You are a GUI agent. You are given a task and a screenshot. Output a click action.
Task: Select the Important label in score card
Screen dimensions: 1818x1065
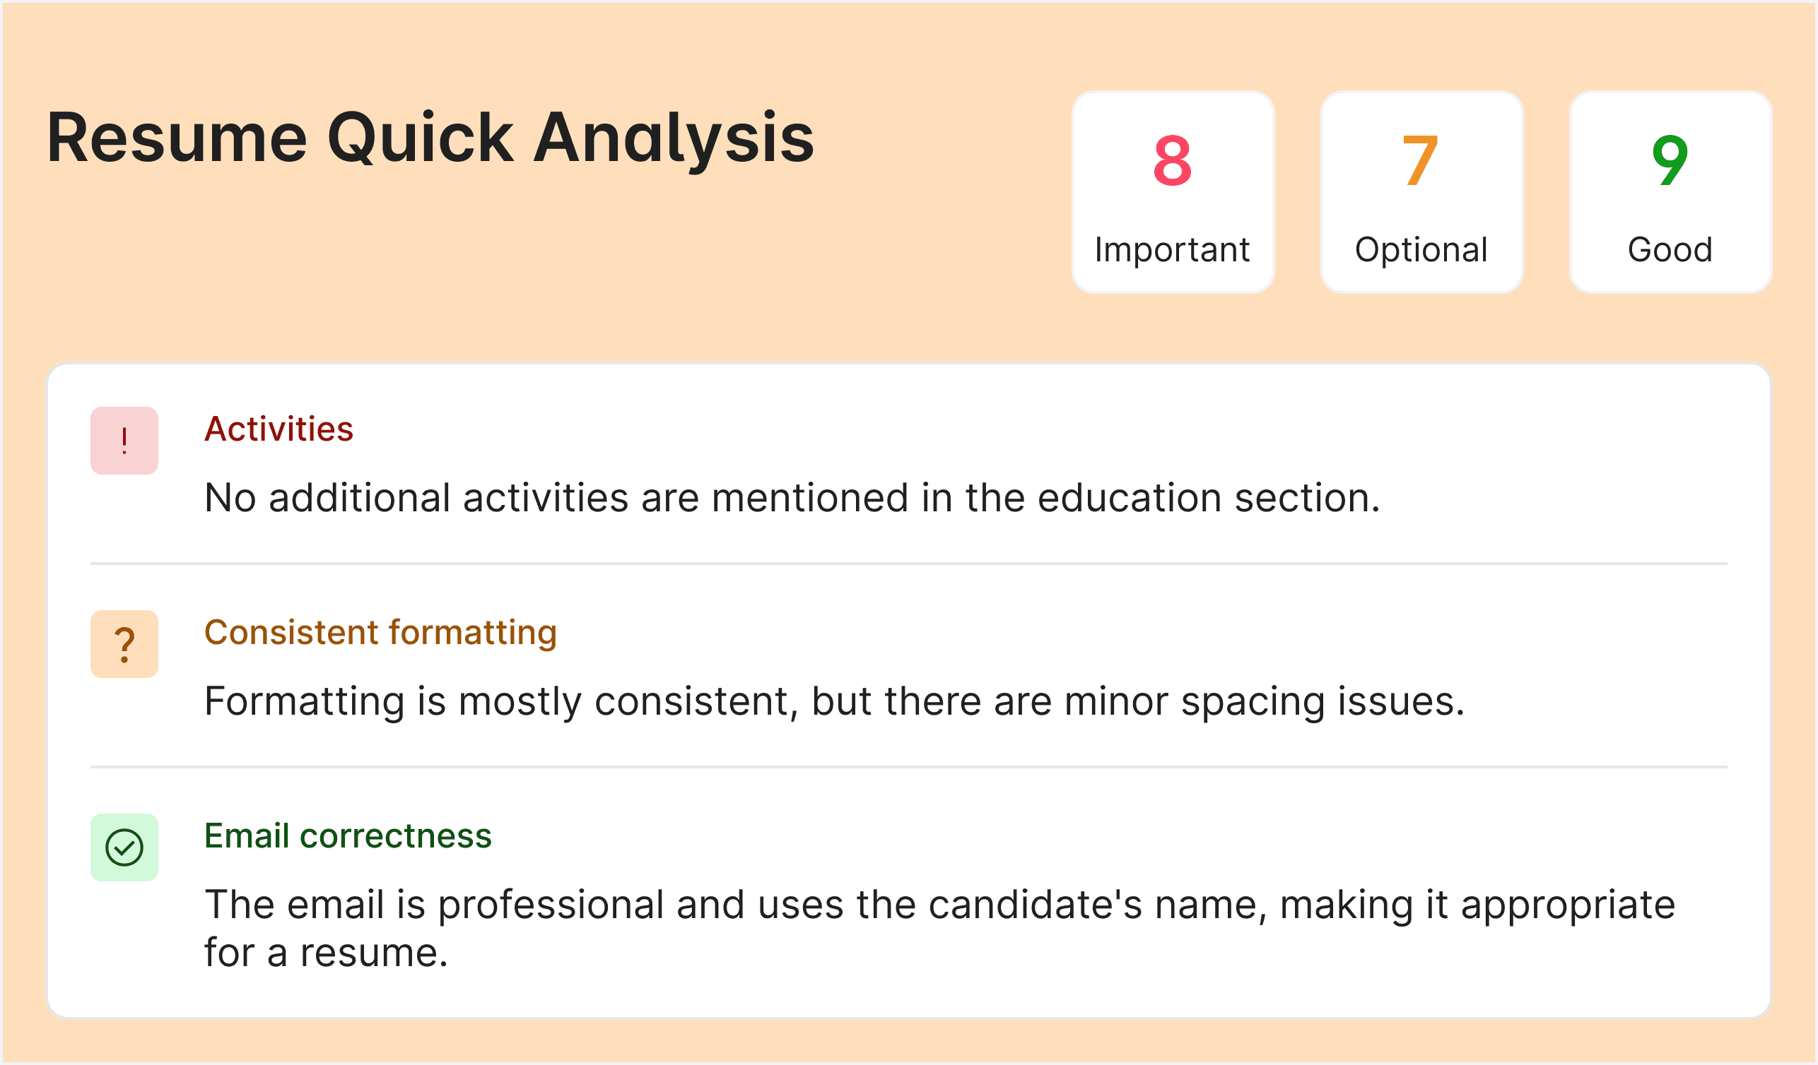1173,250
